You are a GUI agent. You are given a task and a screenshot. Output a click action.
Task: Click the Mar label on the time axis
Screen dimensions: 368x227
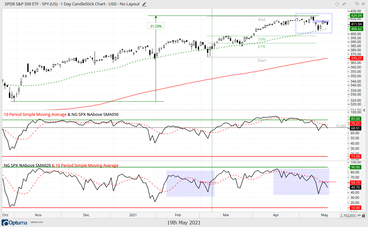pos(226,215)
